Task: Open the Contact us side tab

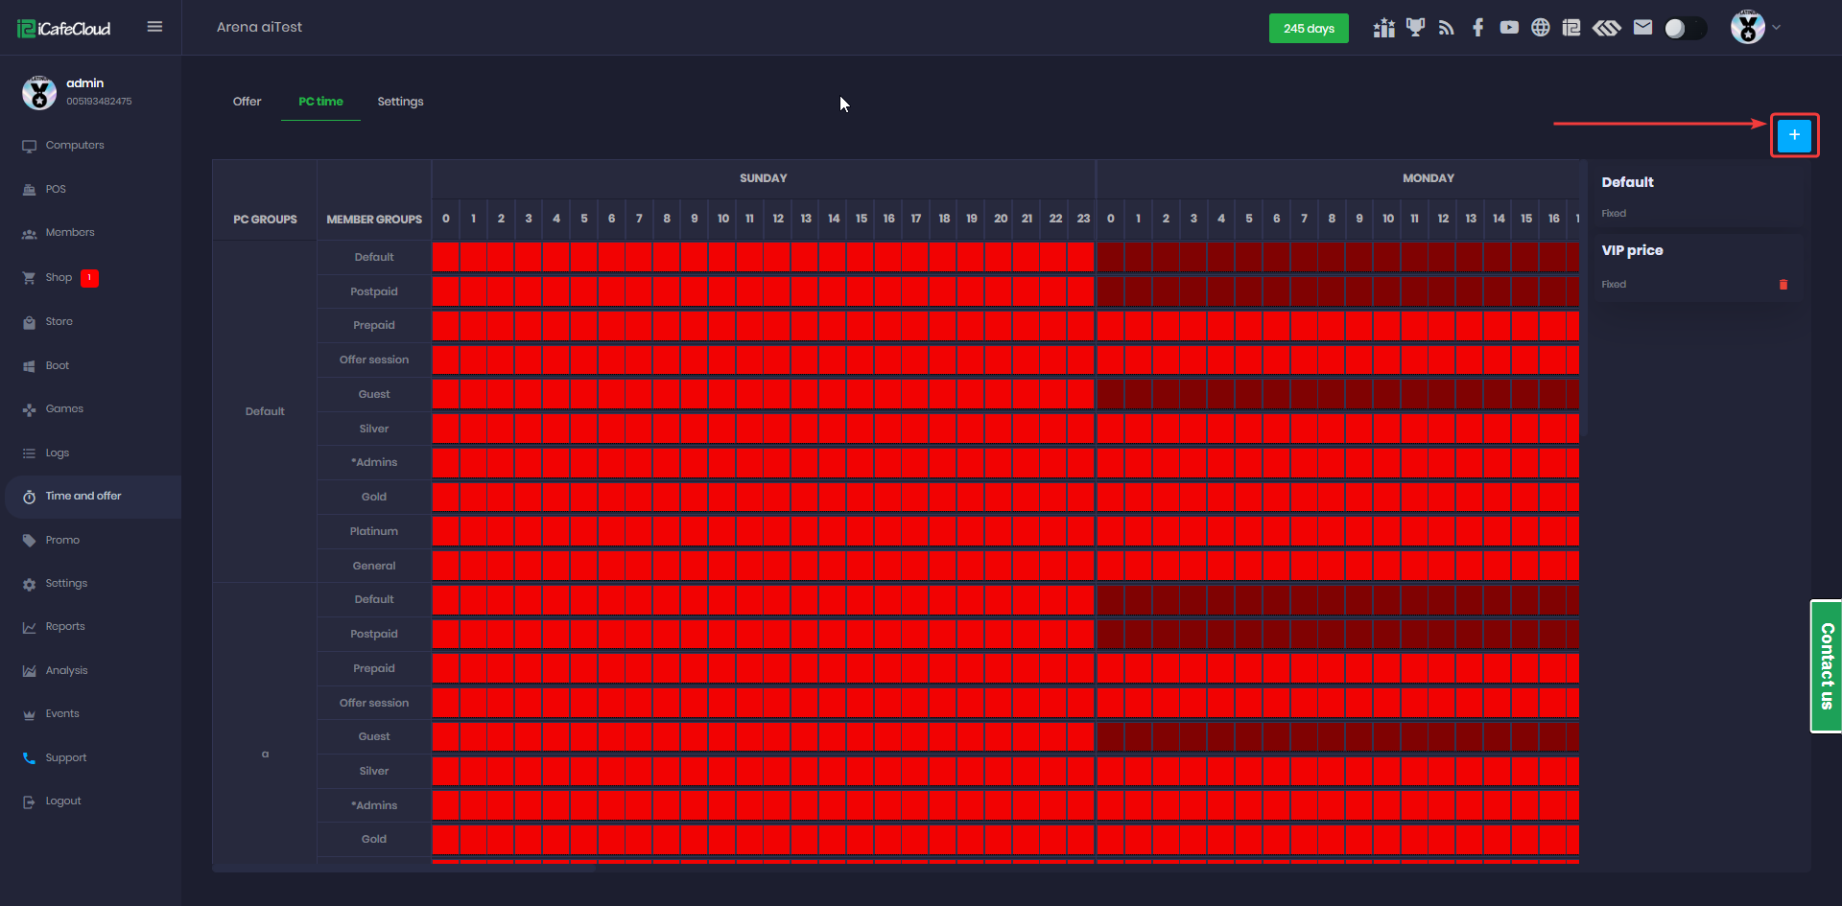Action: [1826, 666]
